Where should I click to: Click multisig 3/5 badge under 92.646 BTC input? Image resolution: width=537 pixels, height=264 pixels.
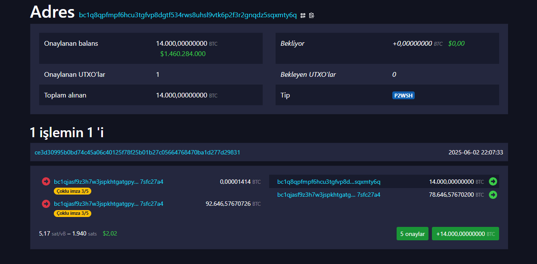click(x=72, y=213)
